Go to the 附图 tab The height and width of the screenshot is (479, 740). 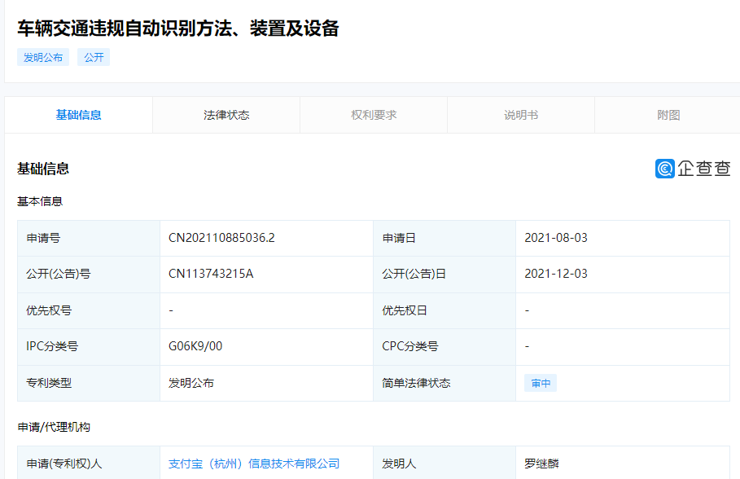pos(668,115)
